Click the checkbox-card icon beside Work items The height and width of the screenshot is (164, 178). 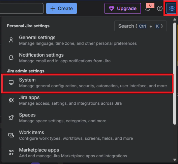[11, 135]
